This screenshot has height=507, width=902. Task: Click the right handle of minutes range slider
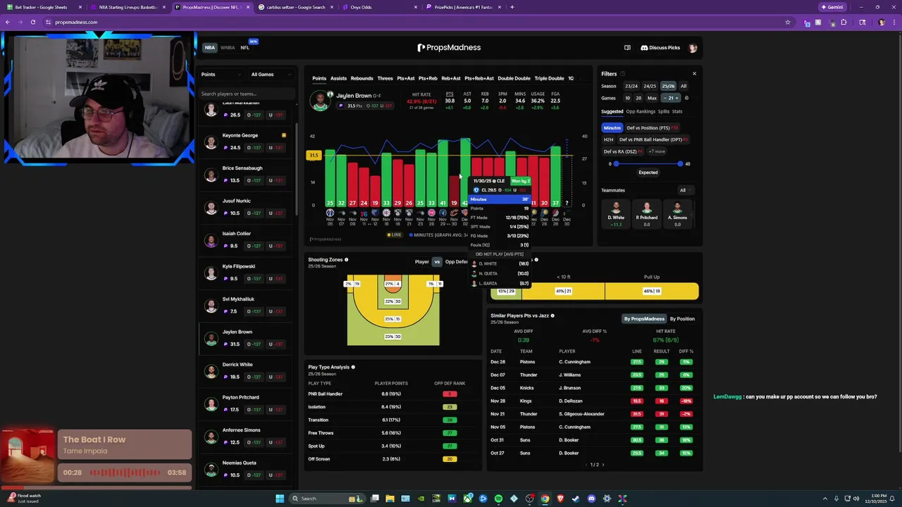click(x=680, y=163)
